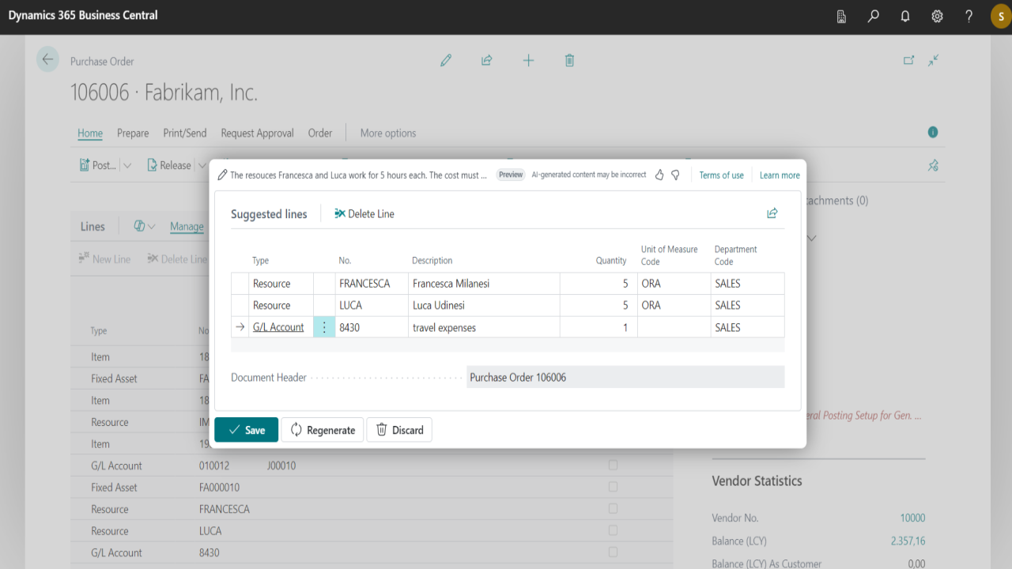Open the Print/Send tab
The width and height of the screenshot is (1012, 569).
[x=185, y=133]
